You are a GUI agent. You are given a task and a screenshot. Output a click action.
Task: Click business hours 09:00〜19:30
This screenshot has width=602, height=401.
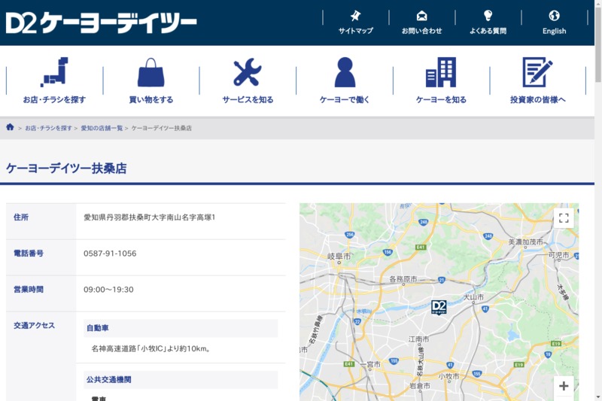click(x=108, y=290)
